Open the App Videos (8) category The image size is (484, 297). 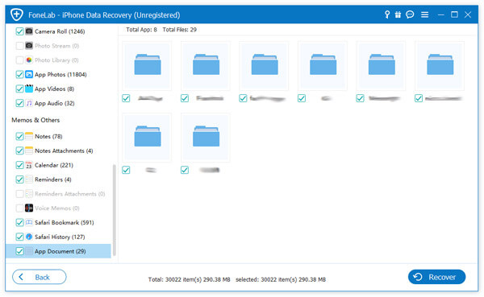54,89
